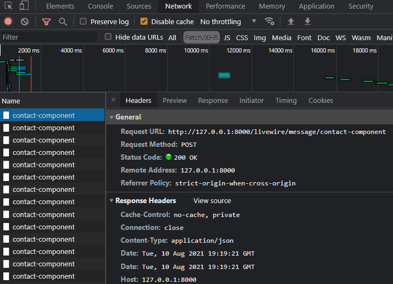393x284 pixels.
Task: Click the Host header value 127.0.0.1:8000
Action: [169, 280]
